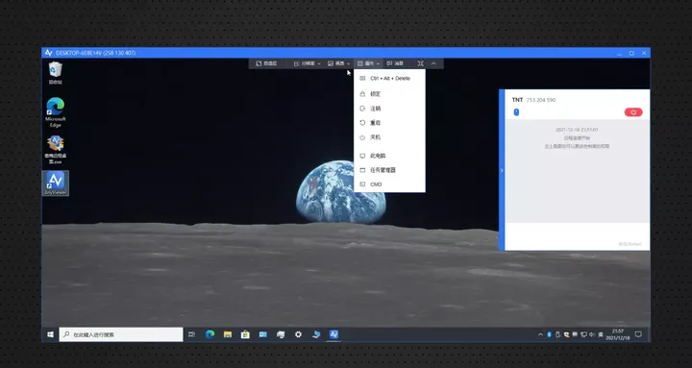Click the red disconnect power button
This screenshot has width=692, height=368.
click(x=633, y=112)
